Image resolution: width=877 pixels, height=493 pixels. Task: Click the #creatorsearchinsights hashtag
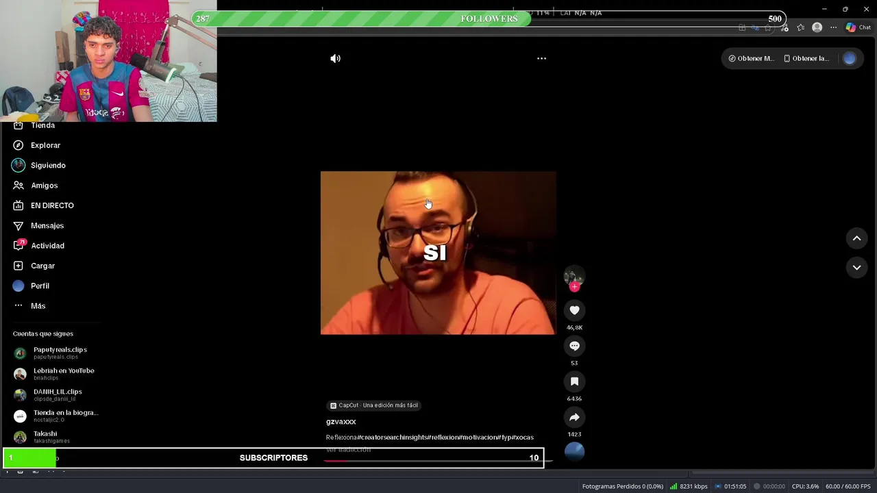click(x=393, y=438)
